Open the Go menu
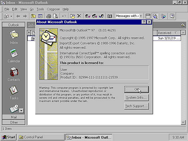The height and width of the screenshot is (141, 188). coord(32,9)
